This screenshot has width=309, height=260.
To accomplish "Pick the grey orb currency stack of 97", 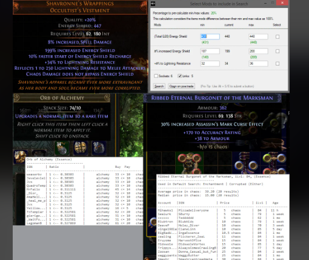I will (x=99, y=148).
